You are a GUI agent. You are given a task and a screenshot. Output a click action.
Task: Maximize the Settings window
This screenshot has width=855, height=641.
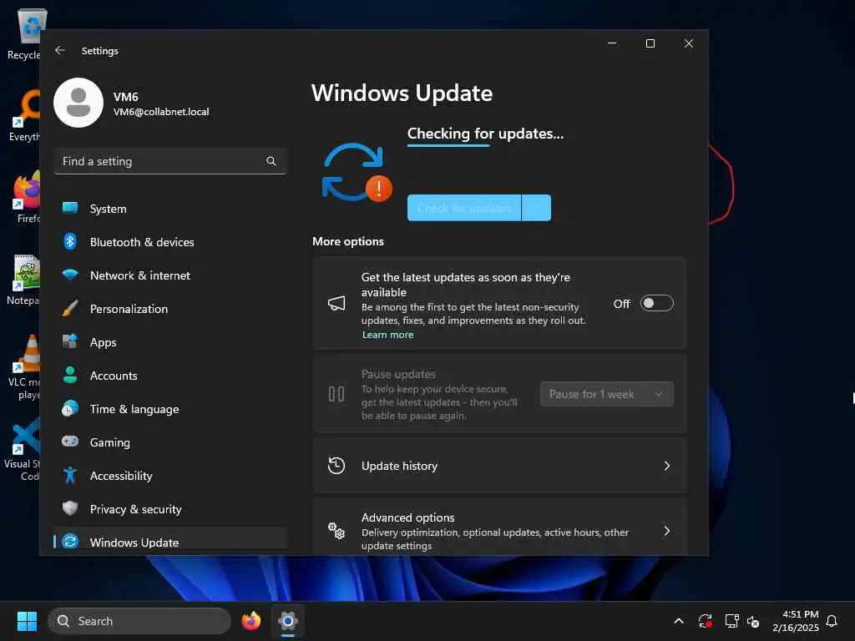650,43
